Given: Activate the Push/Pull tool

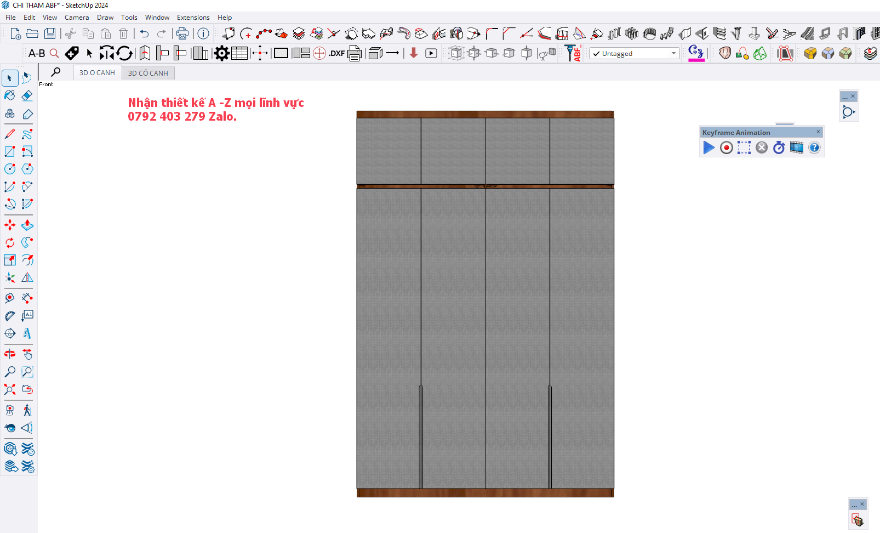Looking at the screenshot, I should [27, 225].
